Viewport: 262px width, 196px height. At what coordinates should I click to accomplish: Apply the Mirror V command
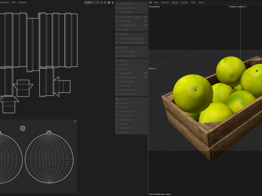[x=131, y=65]
